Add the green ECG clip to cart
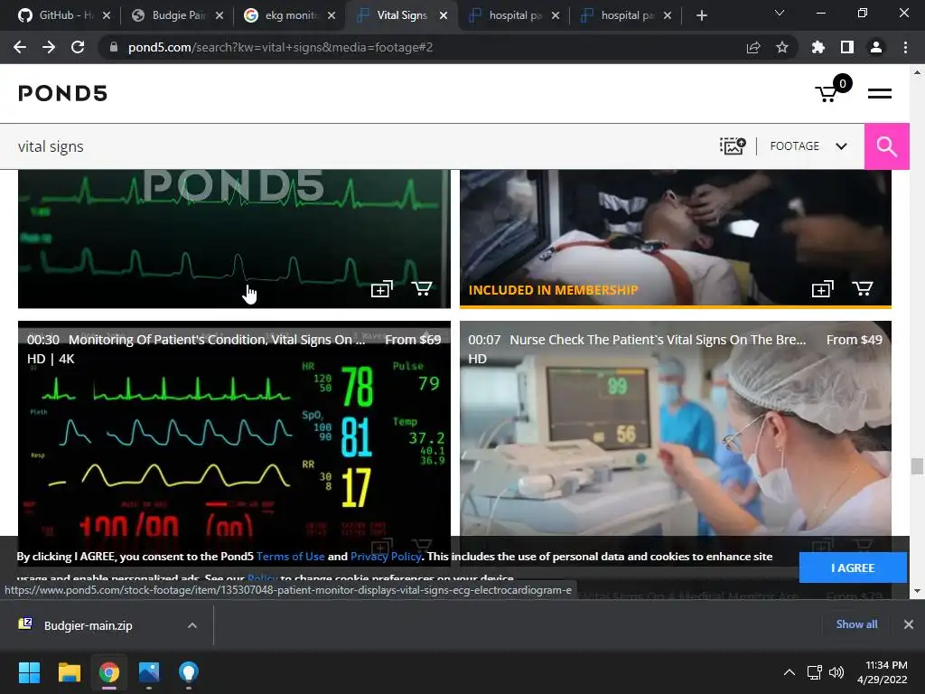 tap(422, 288)
